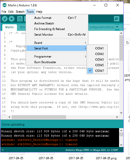Switch to the ConfigurationStore tab
Screen dimensions: 130x160
pos(102,27)
